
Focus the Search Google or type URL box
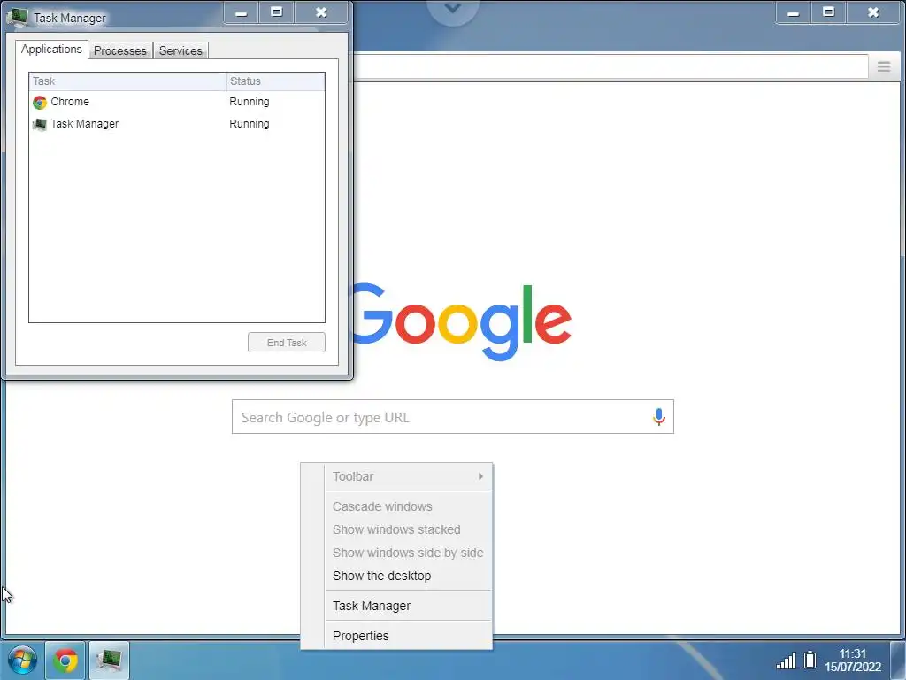click(452, 417)
